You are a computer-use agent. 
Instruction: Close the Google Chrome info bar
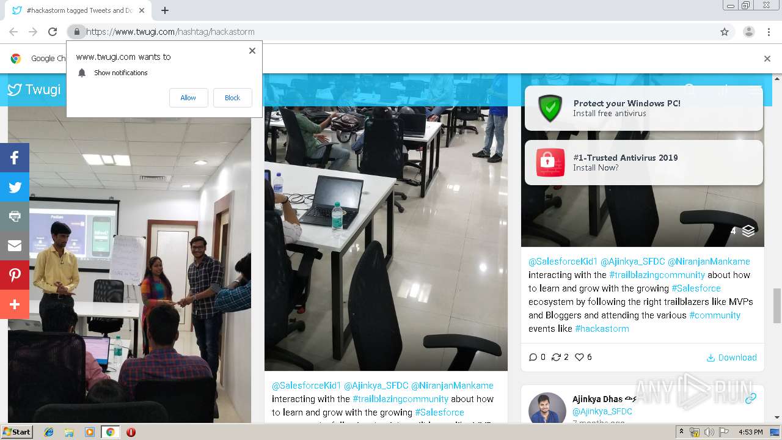point(767,59)
